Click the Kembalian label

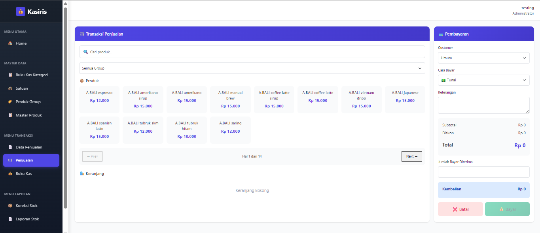pos(452,189)
